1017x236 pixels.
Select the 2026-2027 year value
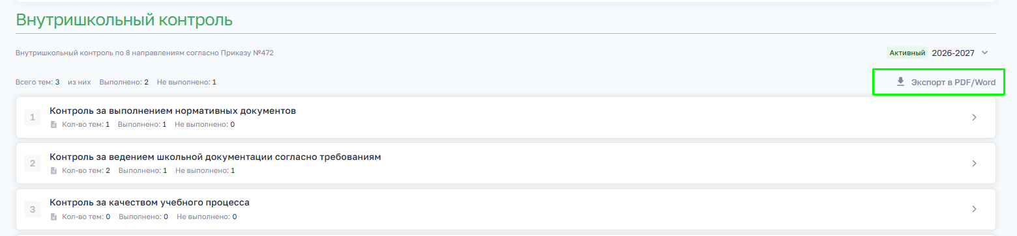(953, 53)
